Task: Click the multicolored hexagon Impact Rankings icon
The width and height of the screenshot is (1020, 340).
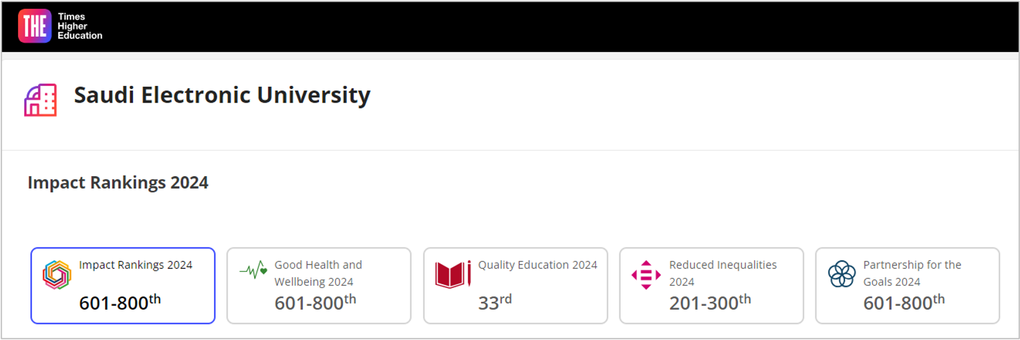Action: pyautogui.click(x=57, y=274)
